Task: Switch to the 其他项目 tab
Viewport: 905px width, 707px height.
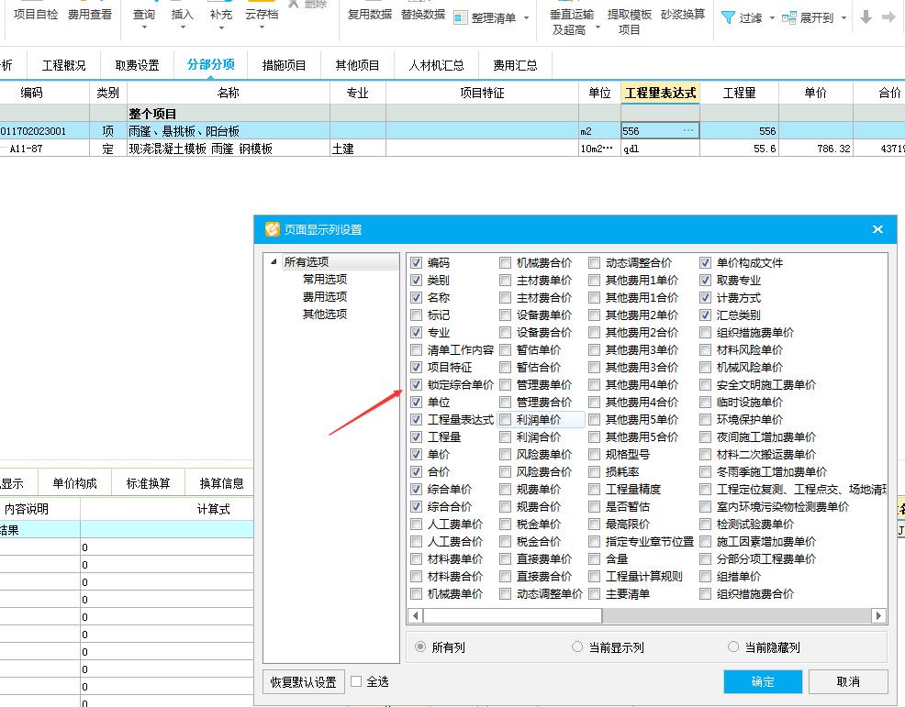Action: (x=357, y=65)
